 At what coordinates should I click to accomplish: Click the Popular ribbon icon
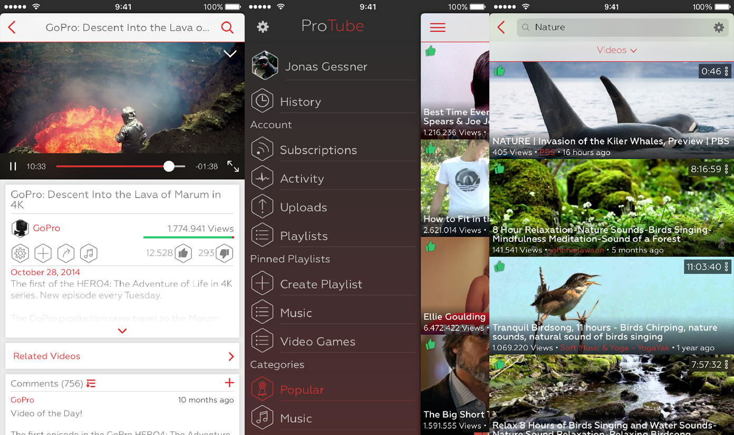tap(262, 389)
